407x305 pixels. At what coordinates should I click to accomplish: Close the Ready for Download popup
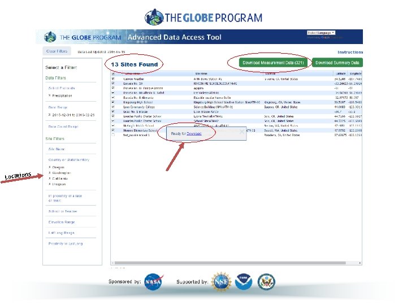(242, 132)
